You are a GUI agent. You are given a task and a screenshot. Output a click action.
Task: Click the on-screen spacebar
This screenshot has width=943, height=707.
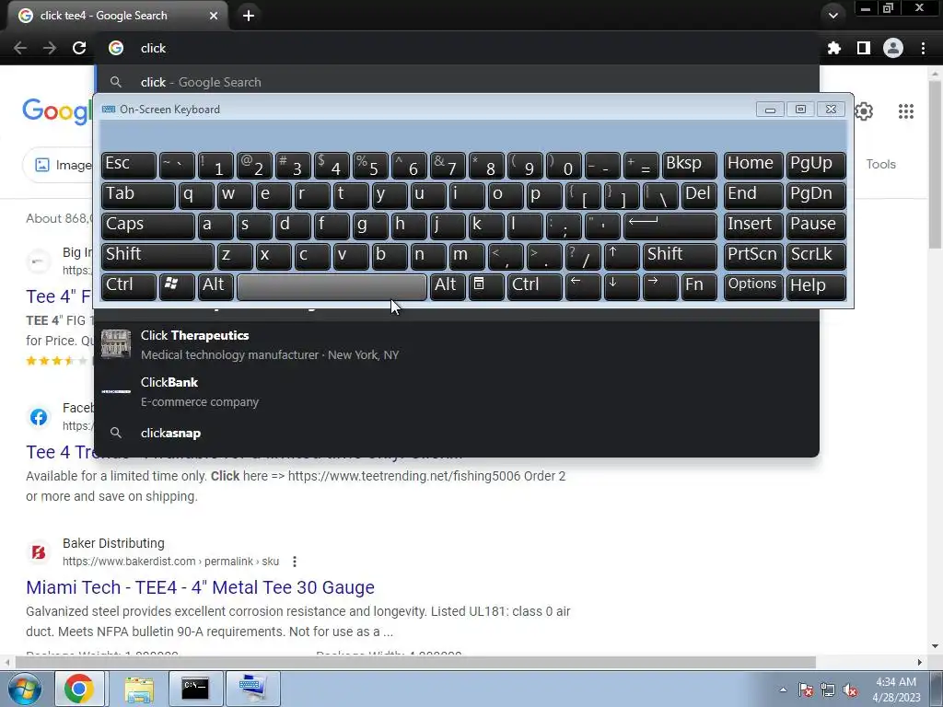point(332,287)
